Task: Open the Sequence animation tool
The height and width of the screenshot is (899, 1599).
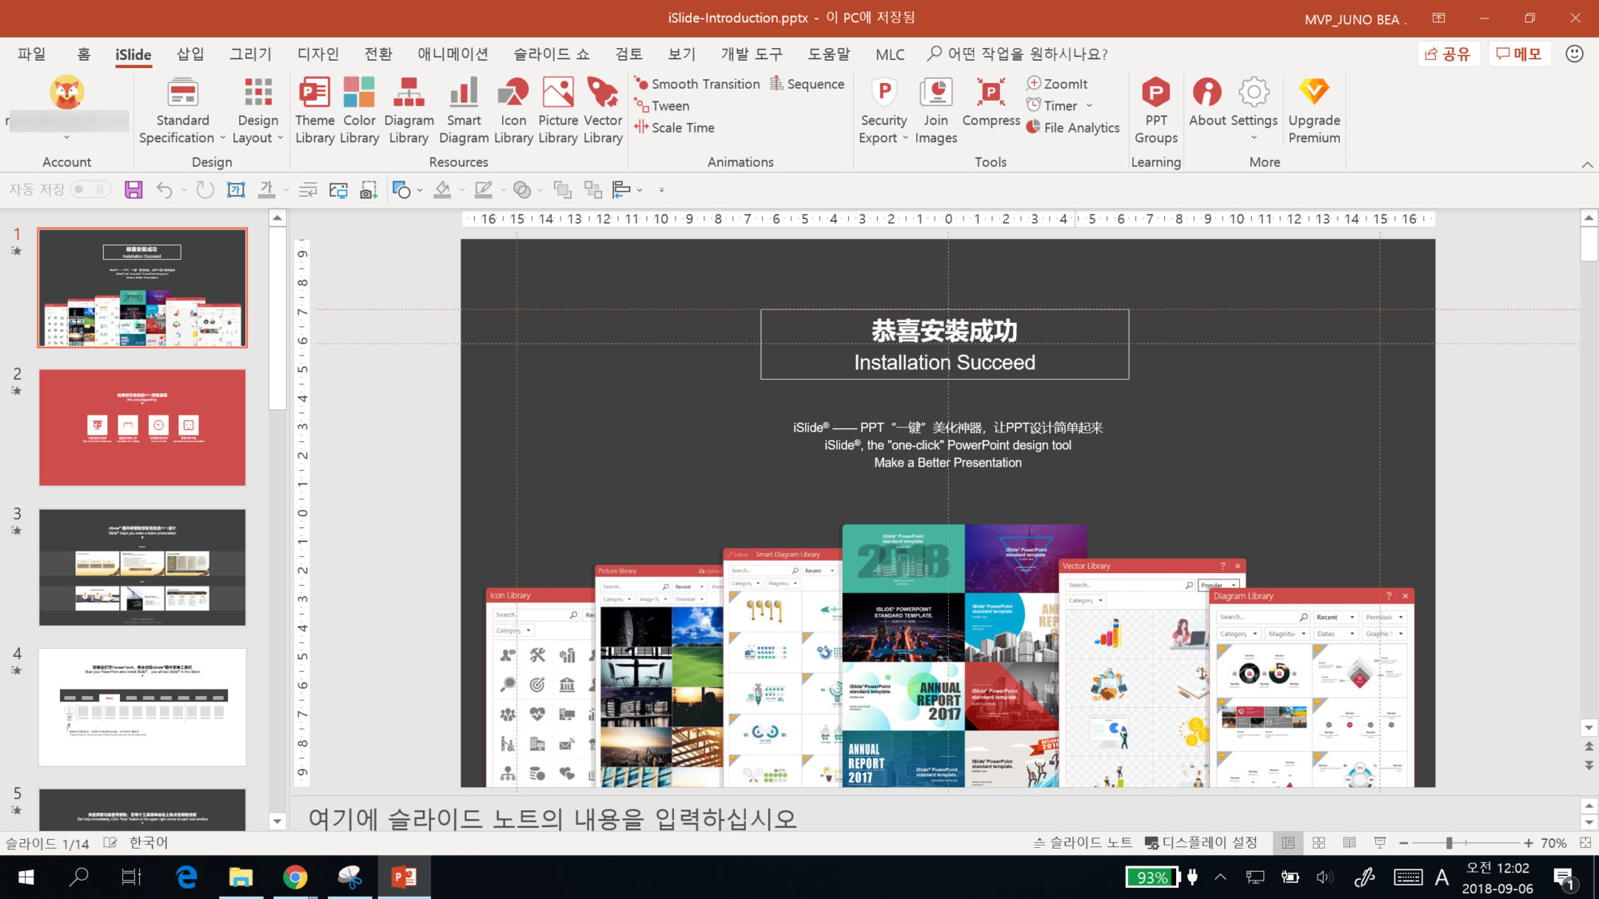Action: 807,84
